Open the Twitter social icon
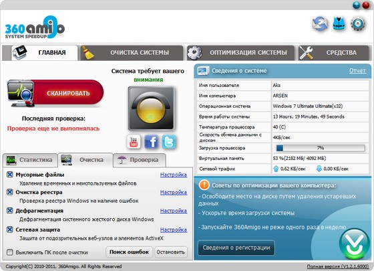Viewport: 374px width, 271px height. (169, 142)
